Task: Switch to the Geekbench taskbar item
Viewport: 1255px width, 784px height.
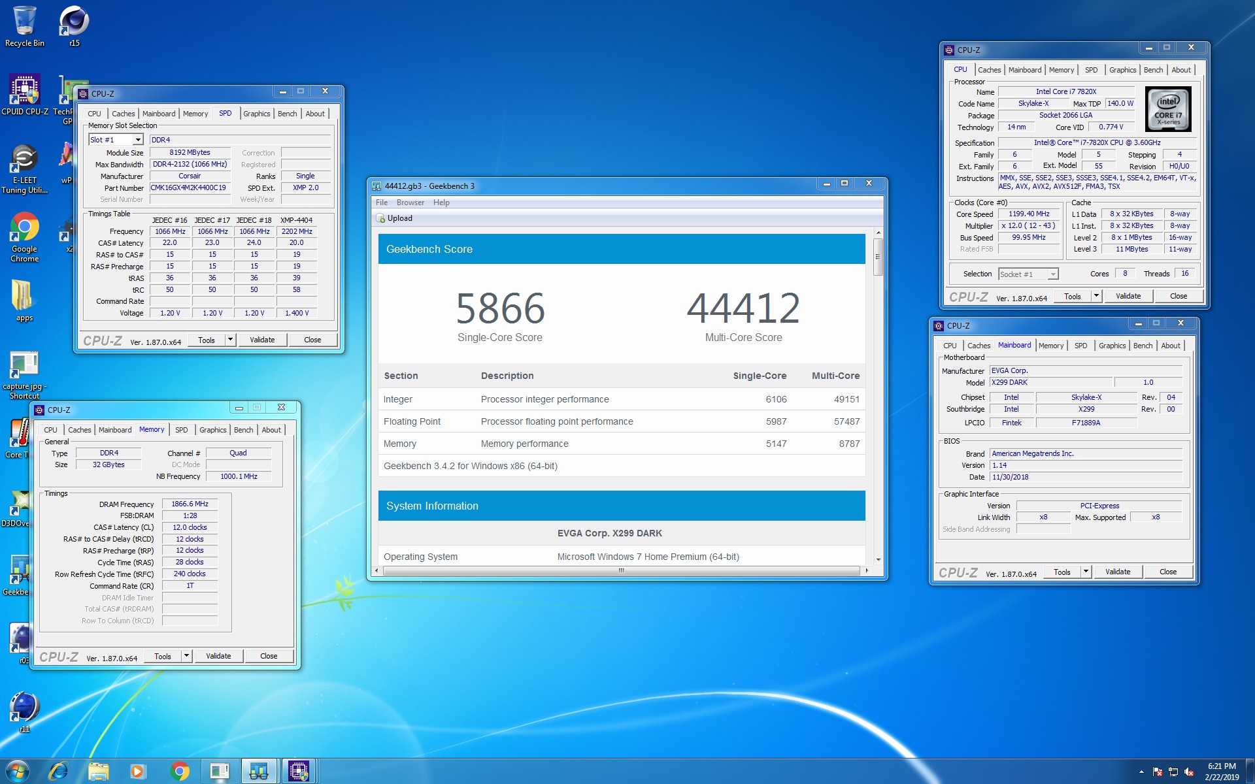Action: (x=259, y=772)
